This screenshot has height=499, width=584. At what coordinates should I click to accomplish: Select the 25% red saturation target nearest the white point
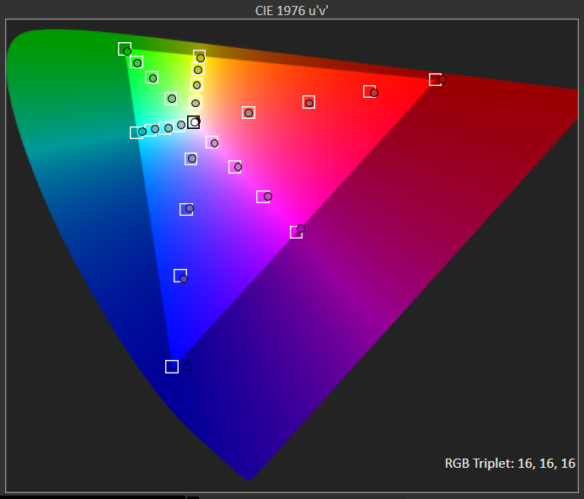tap(249, 113)
